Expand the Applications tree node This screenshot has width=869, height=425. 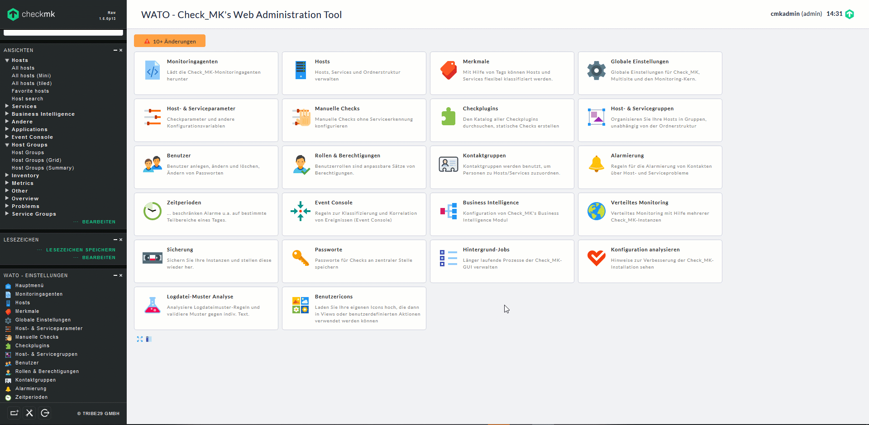[7, 129]
